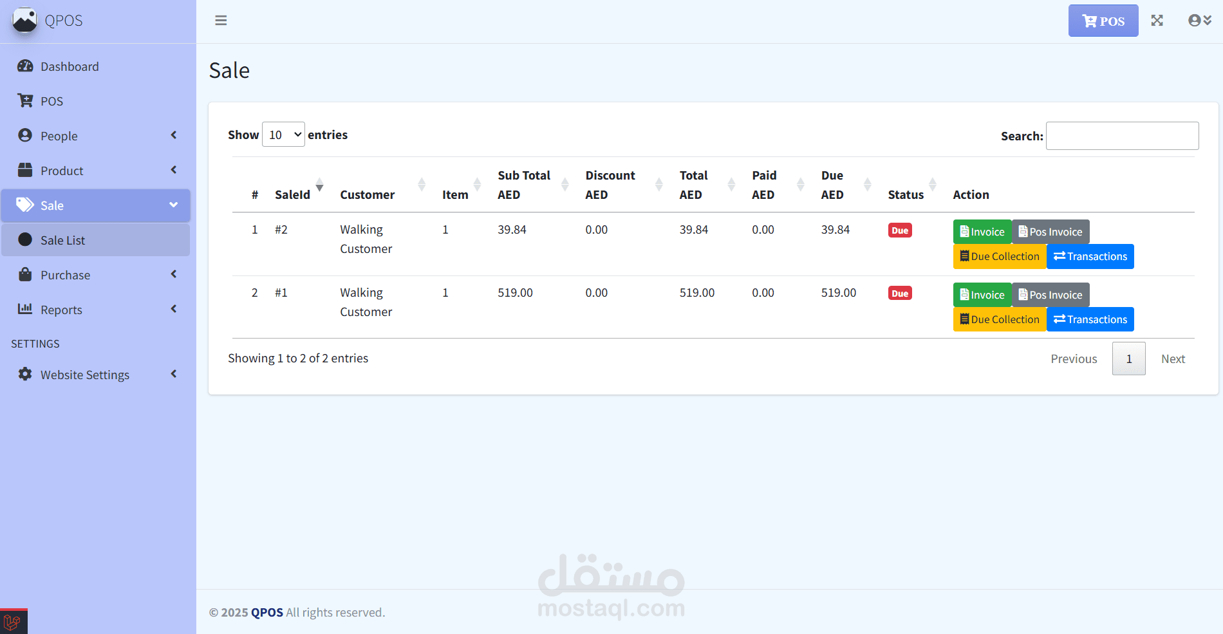Viewport: 1223px width, 634px height.
Task: Click the Previous pagination link
Action: [1074, 359]
